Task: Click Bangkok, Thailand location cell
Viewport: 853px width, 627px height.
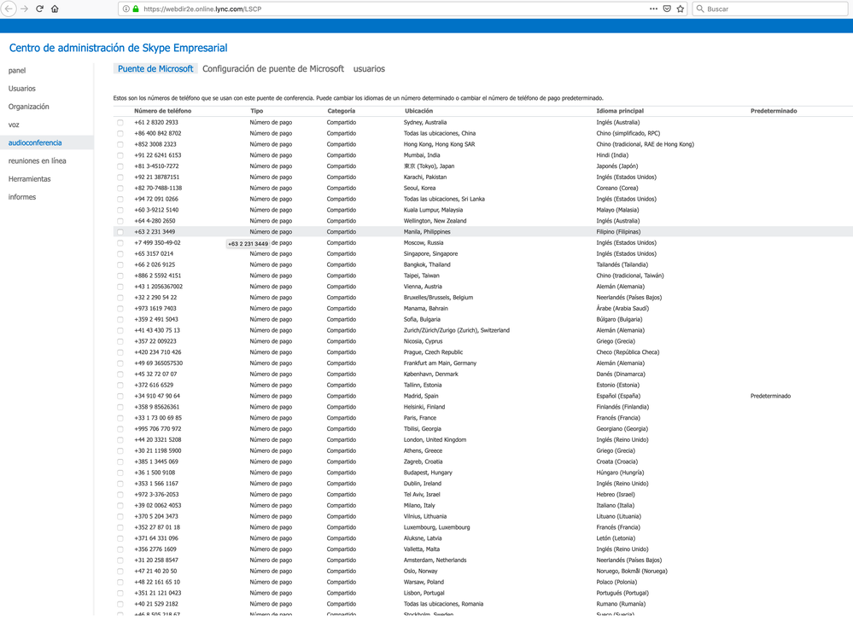Action: click(x=427, y=264)
